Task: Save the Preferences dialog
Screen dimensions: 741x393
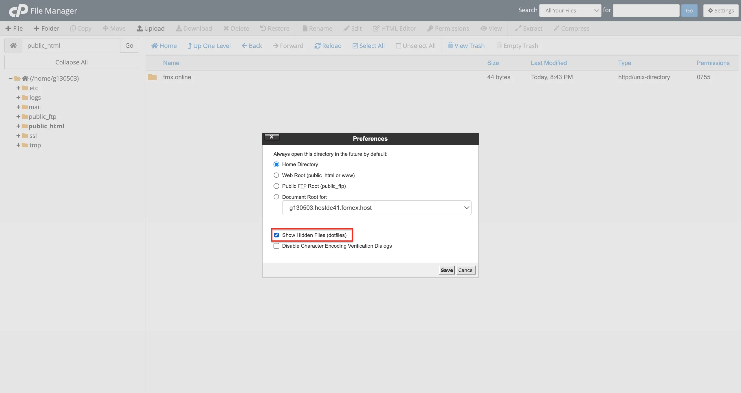Action: pos(447,270)
